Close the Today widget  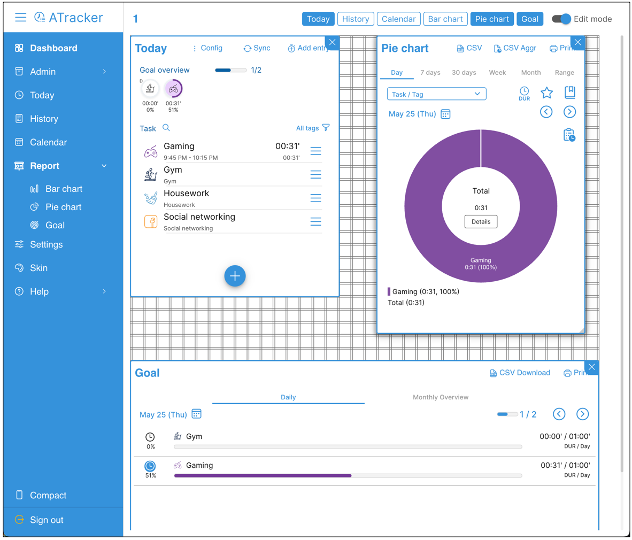click(x=332, y=42)
